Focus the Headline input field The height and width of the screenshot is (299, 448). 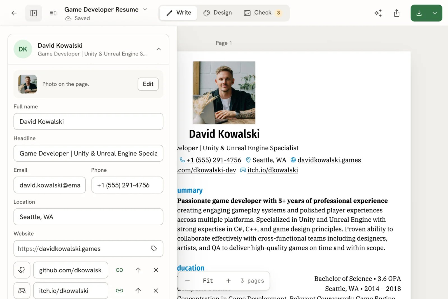(x=88, y=153)
